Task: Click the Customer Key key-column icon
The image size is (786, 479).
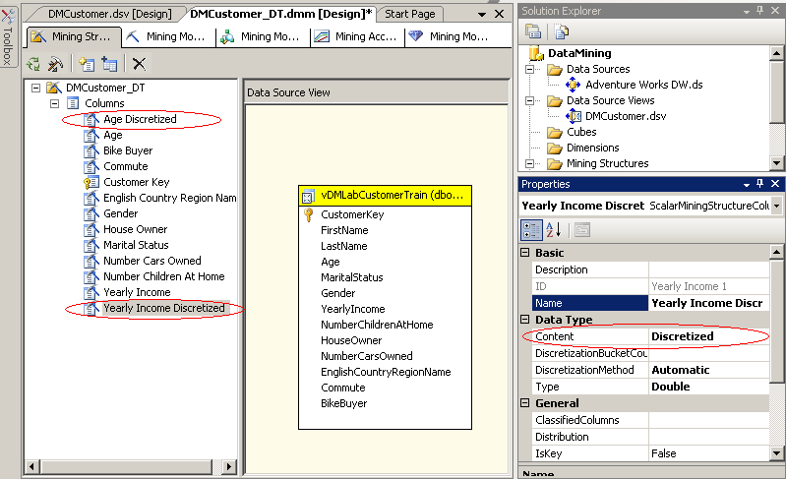Action: 91,182
